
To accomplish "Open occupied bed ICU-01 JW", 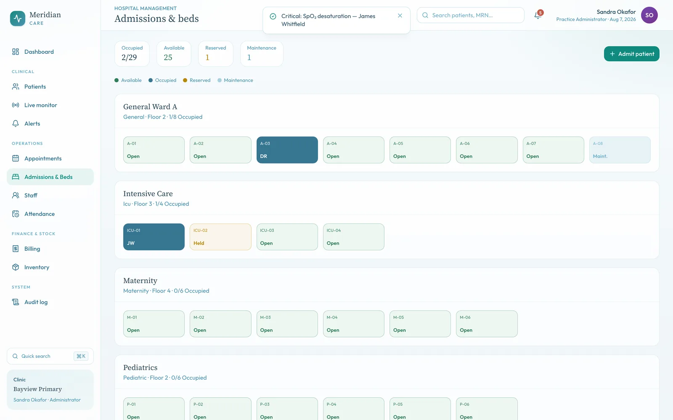I will [x=154, y=237].
